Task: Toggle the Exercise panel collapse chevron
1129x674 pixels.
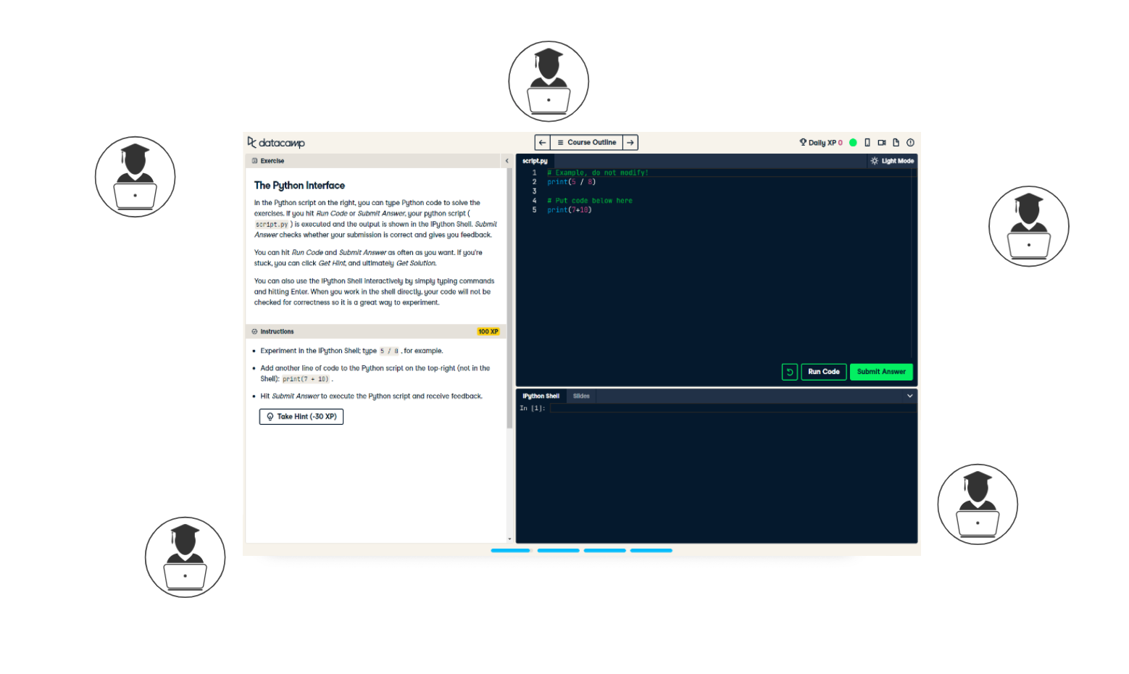Action: [x=507, y=160]
